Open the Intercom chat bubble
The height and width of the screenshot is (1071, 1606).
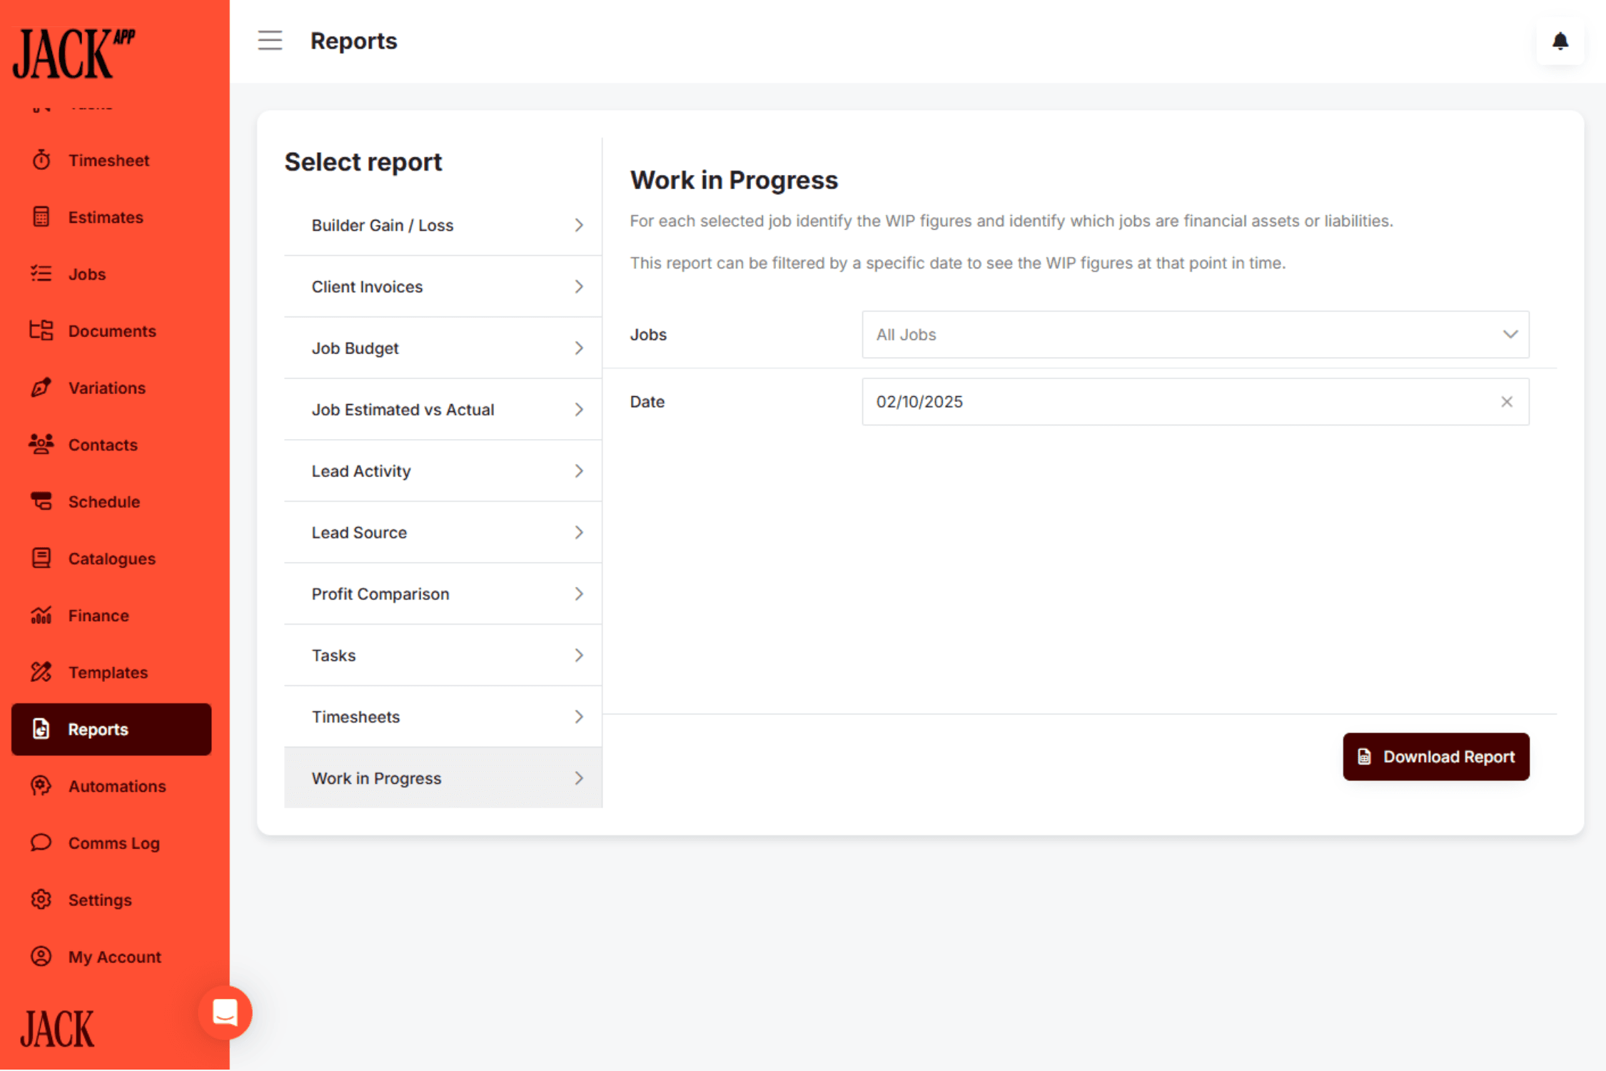[225, 1012]
